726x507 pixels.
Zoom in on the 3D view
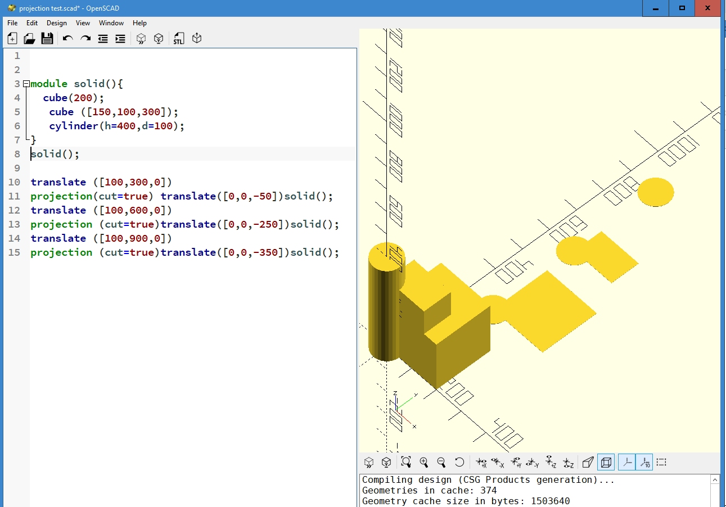click(x=424, y=462)
